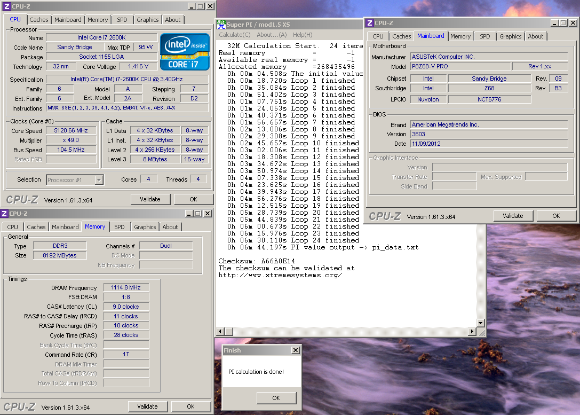Confirm PI calculation done with OK

pyautogui.click(x=276, y=398)
